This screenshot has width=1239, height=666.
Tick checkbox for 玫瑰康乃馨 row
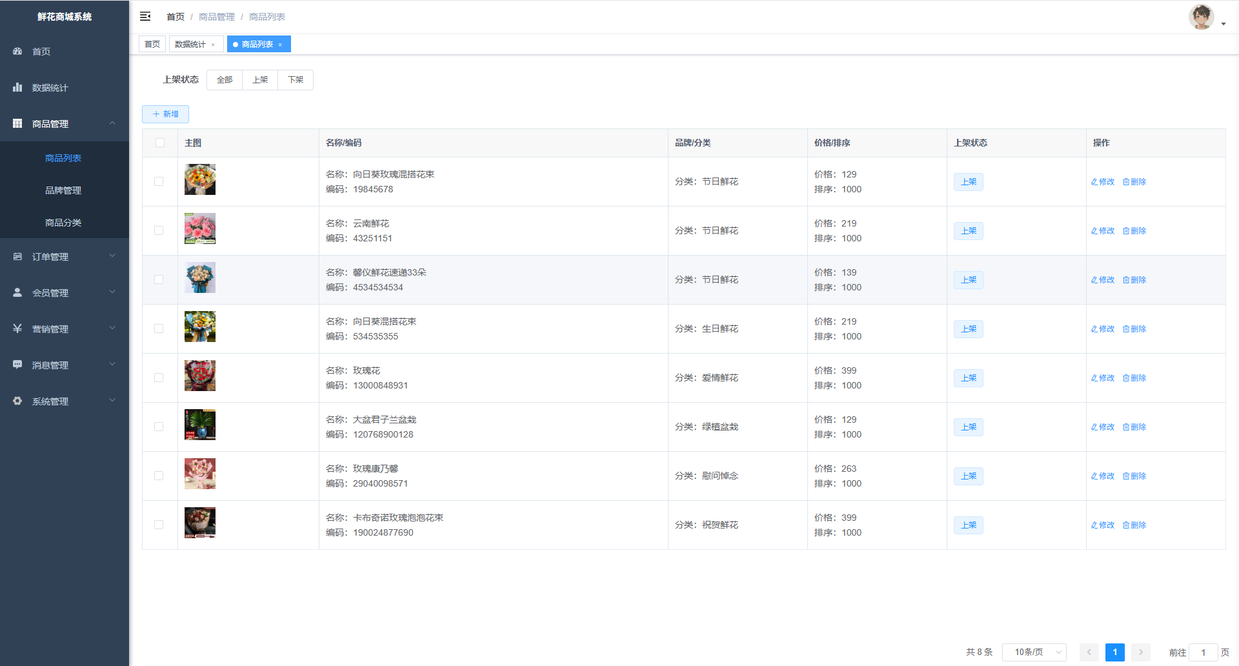click(159, 476)
